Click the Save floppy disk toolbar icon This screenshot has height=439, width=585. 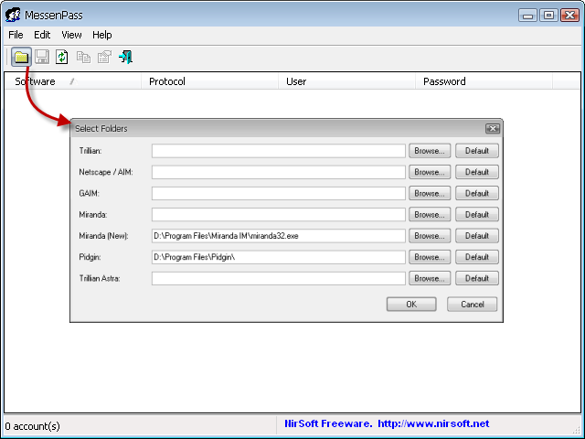pyautogui.click(x=42, y=57)
